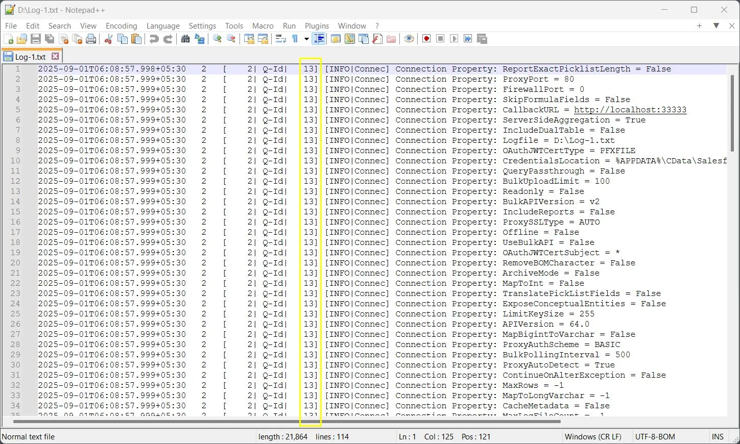Viewport: 740px width, 444px height.
Task: Close the Log-1.txt tab
Action: coord(55,57)
